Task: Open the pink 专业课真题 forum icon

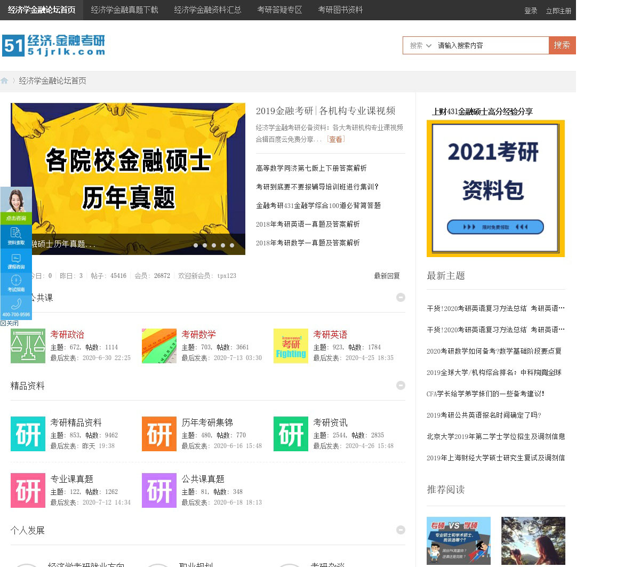Action: click(x=28, y=490)
